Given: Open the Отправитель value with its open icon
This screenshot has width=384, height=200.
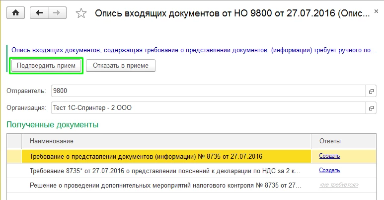Looking at the screenshot, I should pos(371,91).
